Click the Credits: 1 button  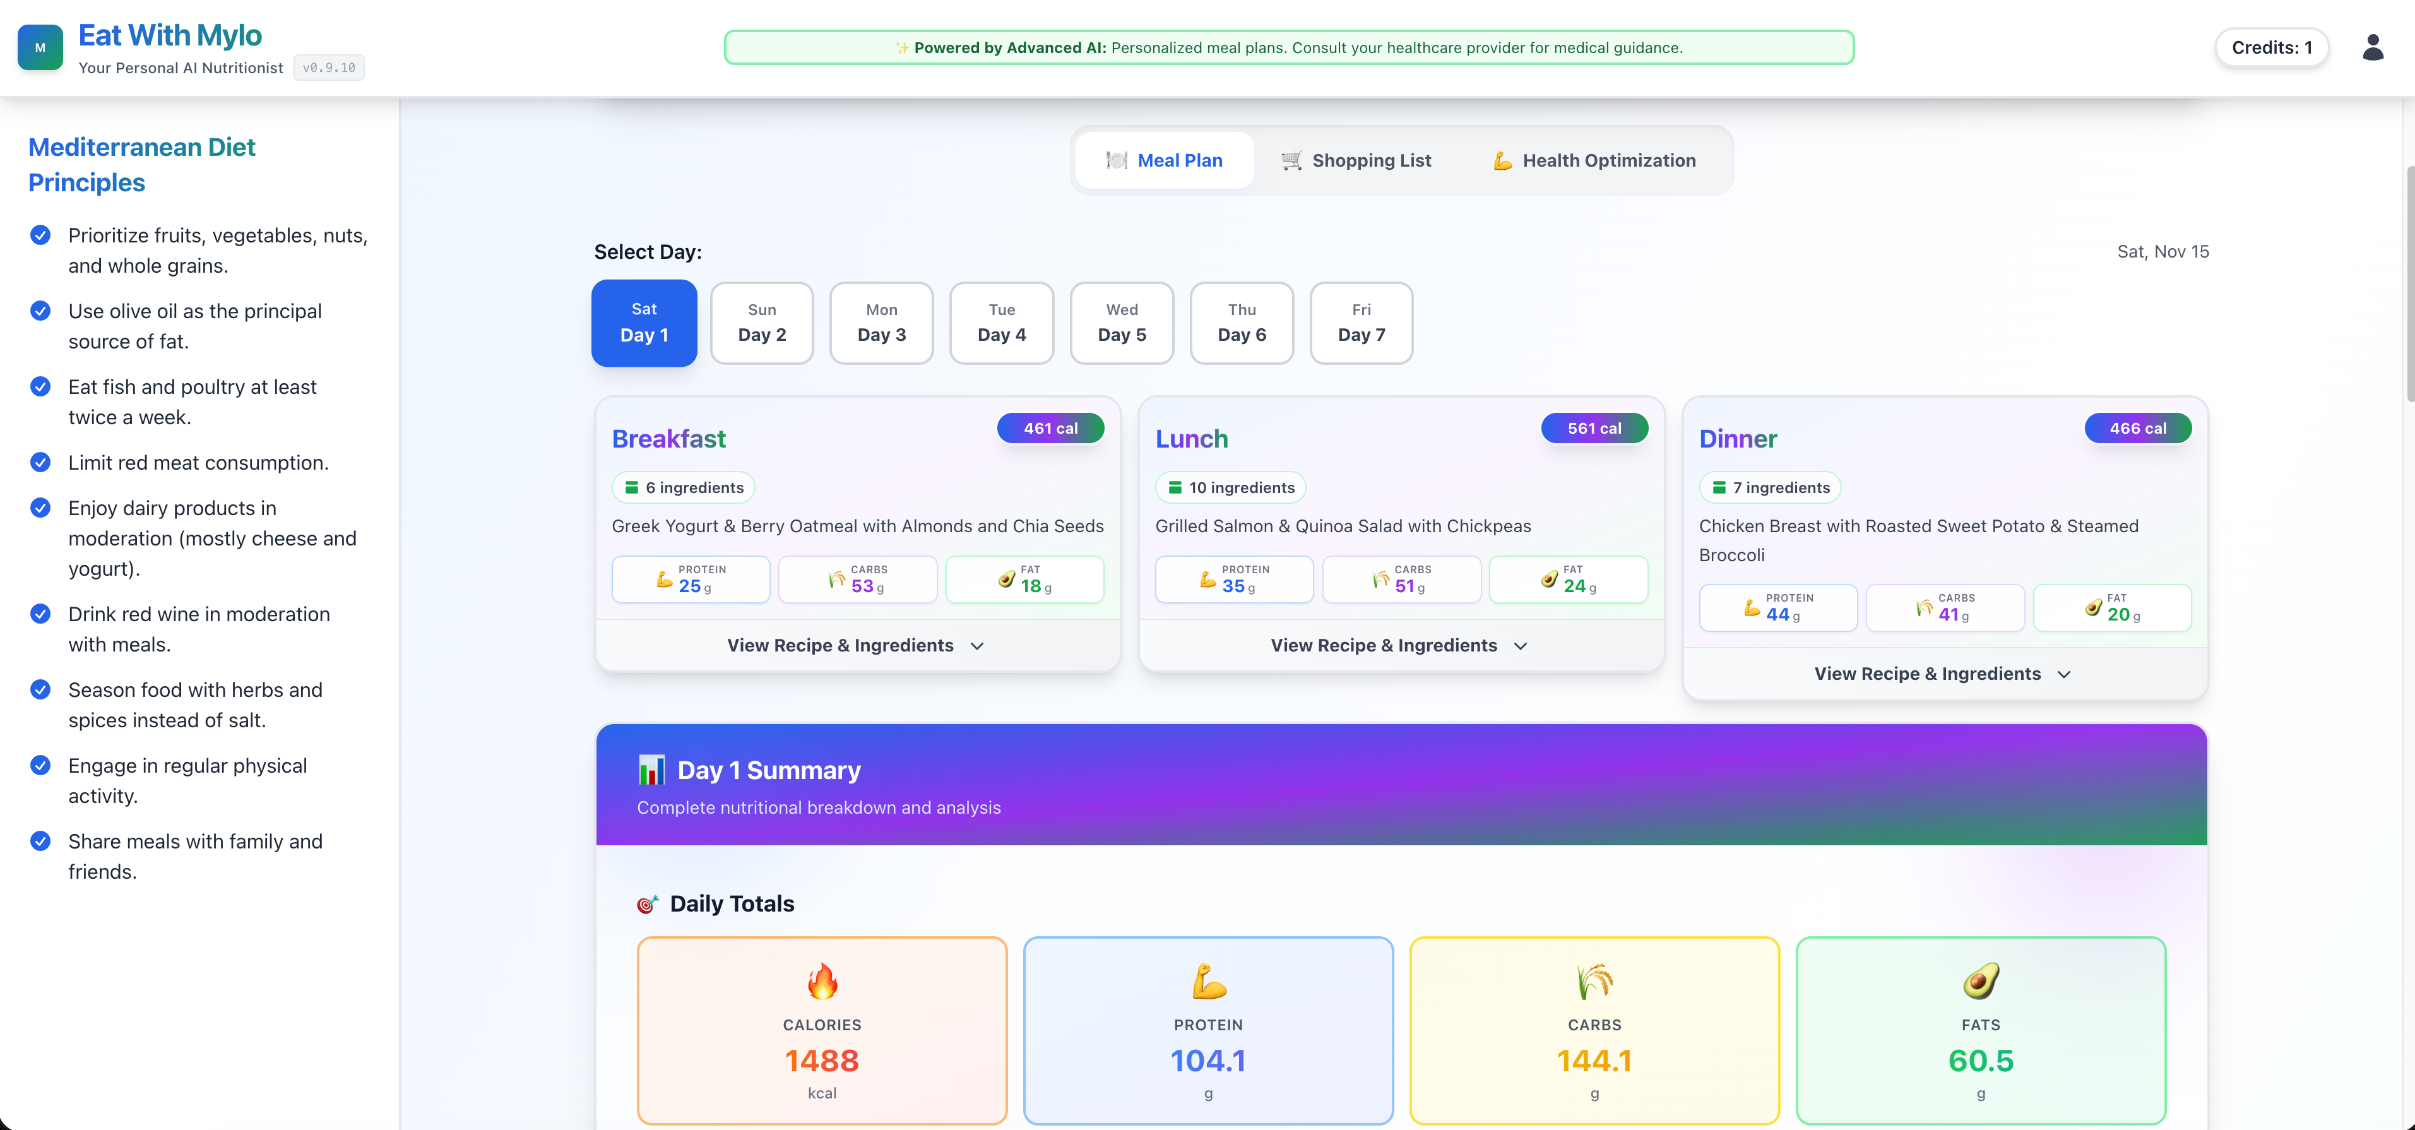2270,47
